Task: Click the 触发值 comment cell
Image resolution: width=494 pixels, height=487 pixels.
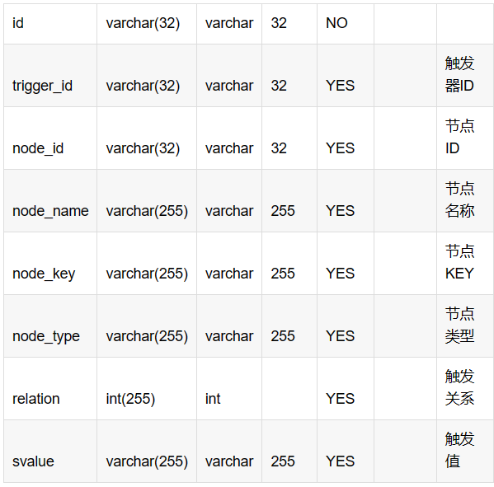Action: [465, 451]
